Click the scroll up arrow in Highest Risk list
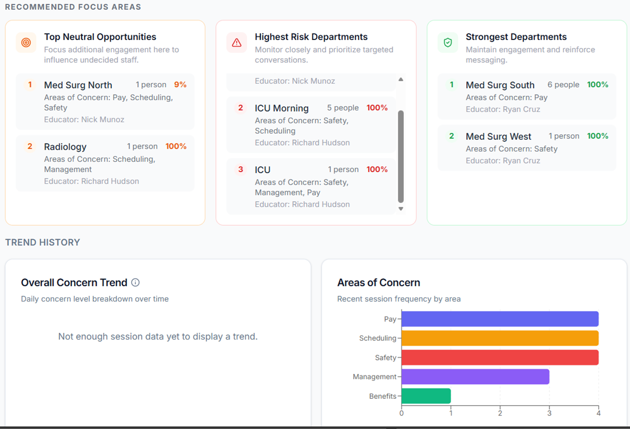Viewport: 630px width, 429px height. (401, 80)
